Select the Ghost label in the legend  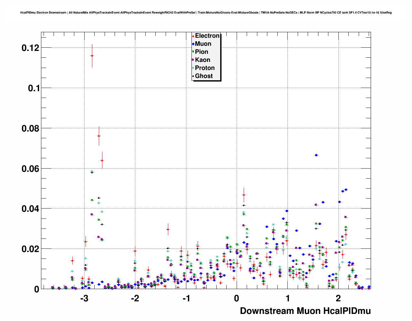(x=204, y=76)
